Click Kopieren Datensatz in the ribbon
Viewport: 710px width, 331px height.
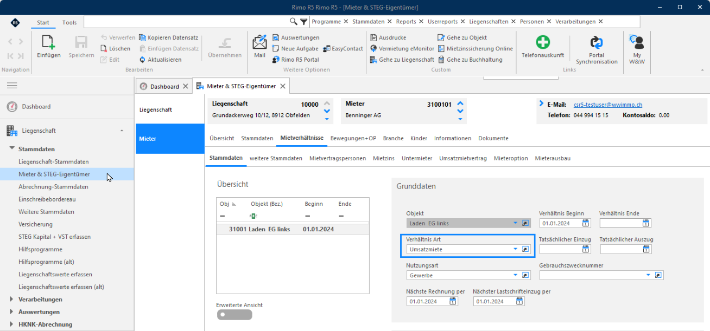(x=169, y=37)
